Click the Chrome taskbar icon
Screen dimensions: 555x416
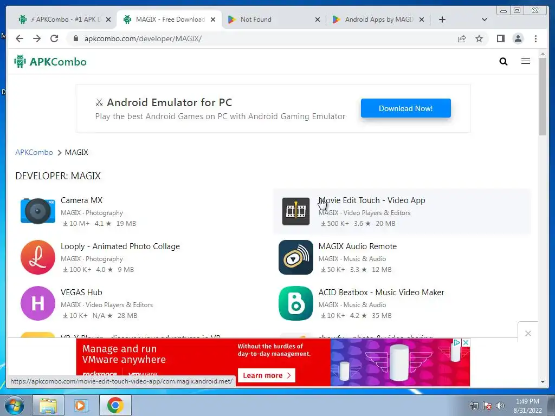(x=115, y=405)
